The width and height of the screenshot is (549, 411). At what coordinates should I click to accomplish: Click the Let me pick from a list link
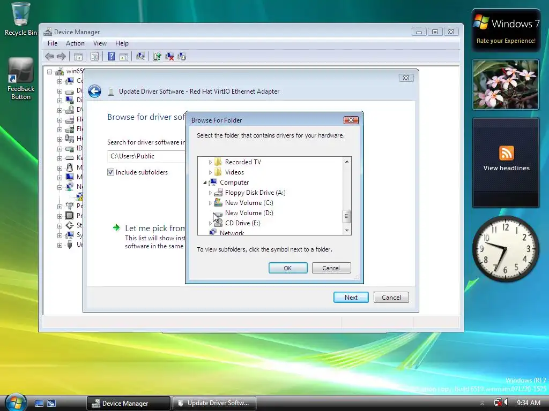point(154,228)
